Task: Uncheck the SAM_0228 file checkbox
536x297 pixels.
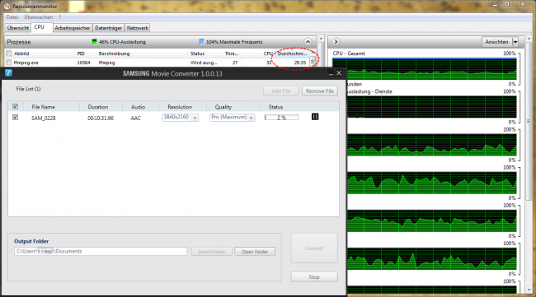Action: point(16,118)
